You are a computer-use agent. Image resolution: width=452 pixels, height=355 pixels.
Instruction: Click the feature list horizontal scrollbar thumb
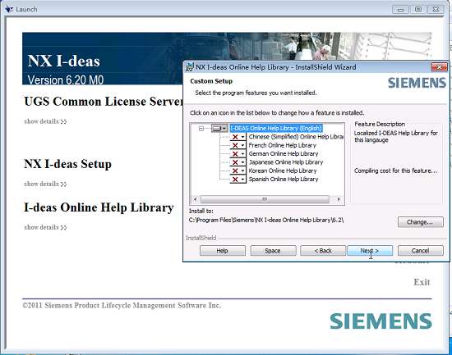265,199
